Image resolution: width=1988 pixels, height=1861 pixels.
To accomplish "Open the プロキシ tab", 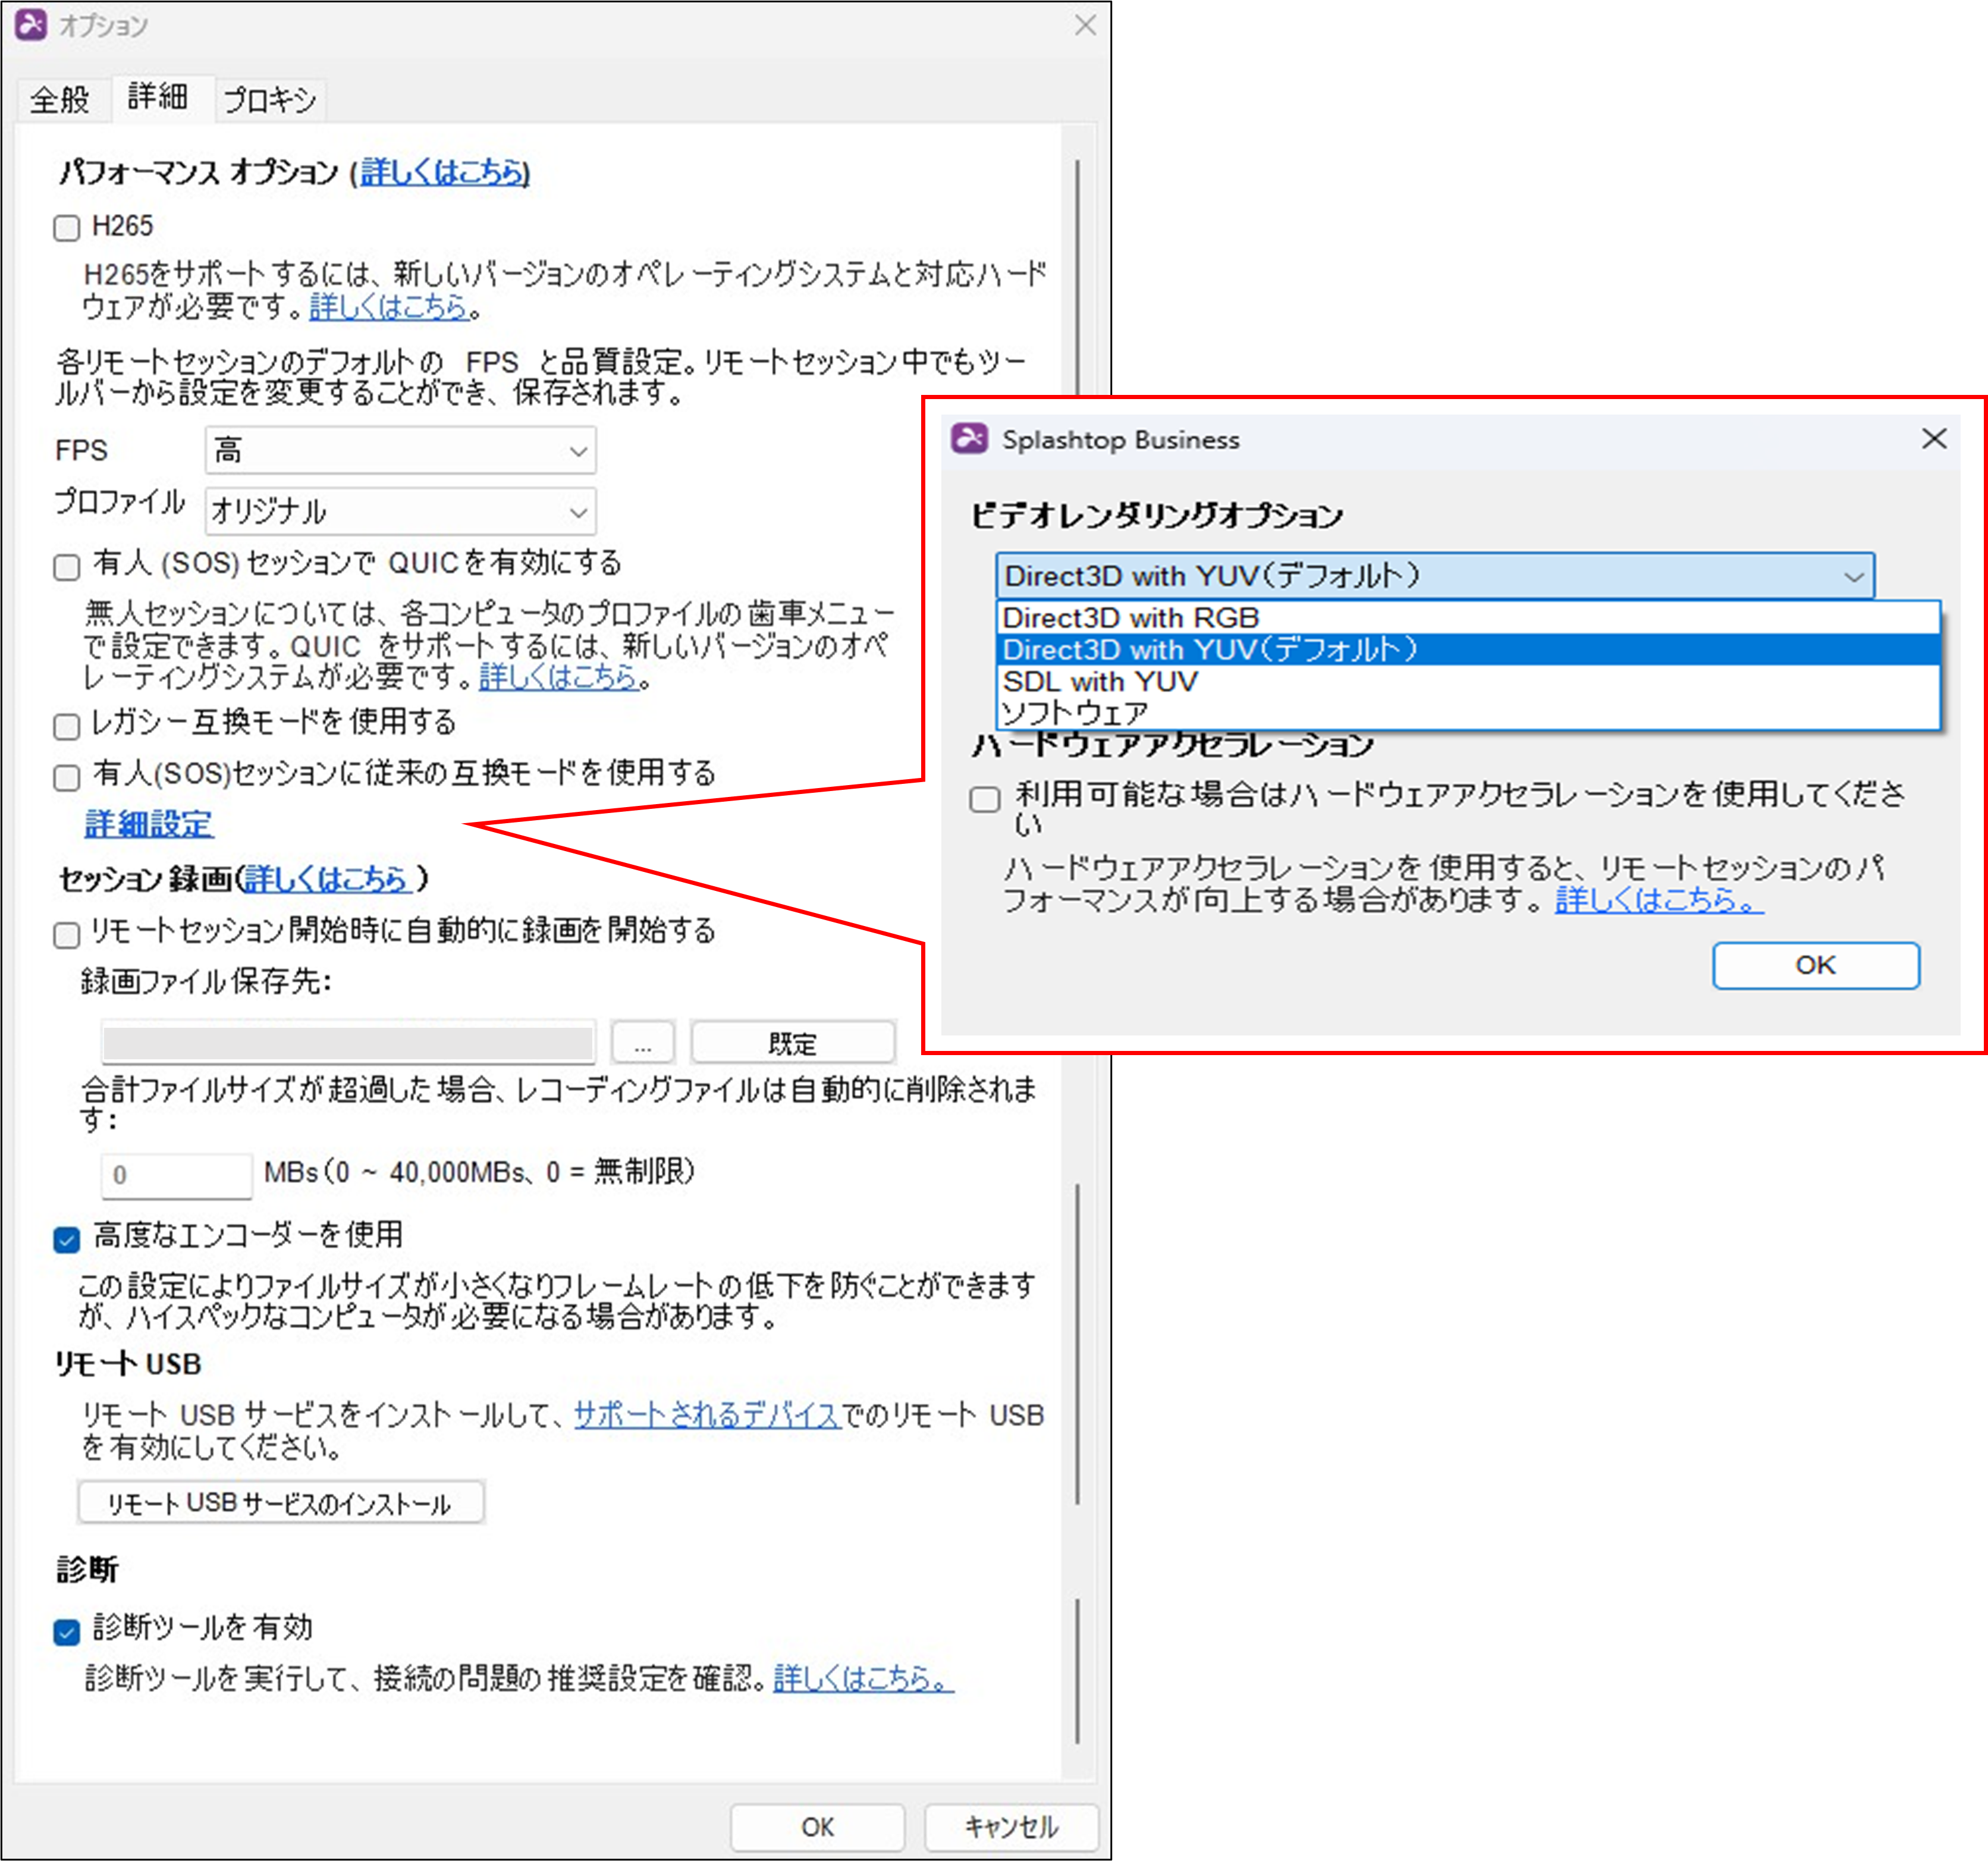I will point(270,99).
